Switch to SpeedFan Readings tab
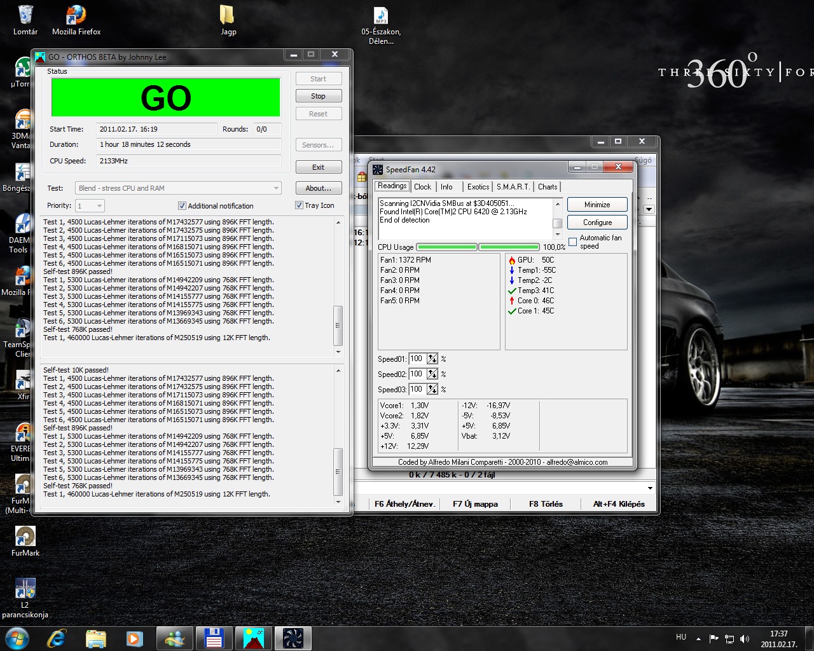Viewport: 814px width, 651px height. (x=392, y=186)
